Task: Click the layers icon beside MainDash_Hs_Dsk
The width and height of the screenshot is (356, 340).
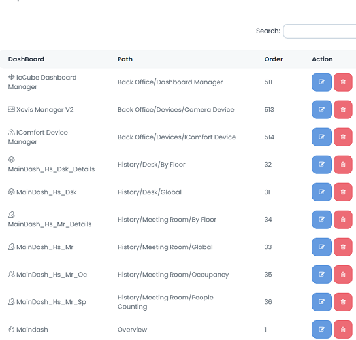Action: (x=11, y=192)
